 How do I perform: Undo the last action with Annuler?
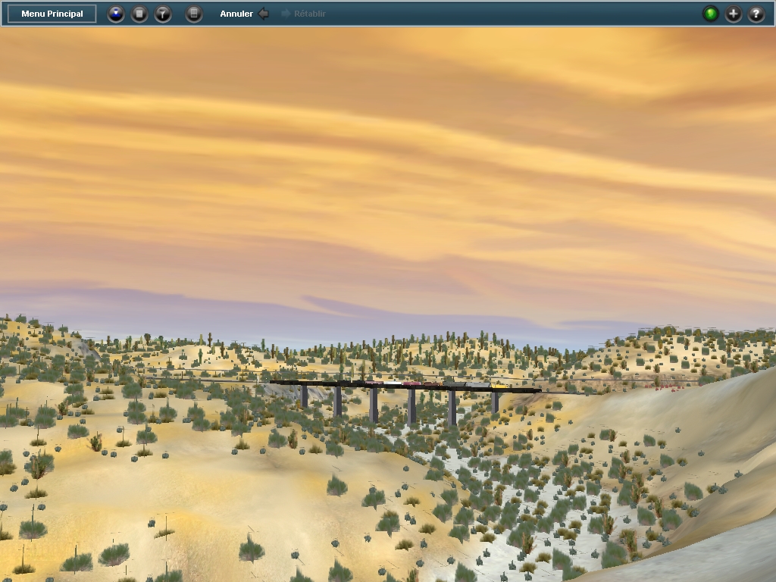245,14
